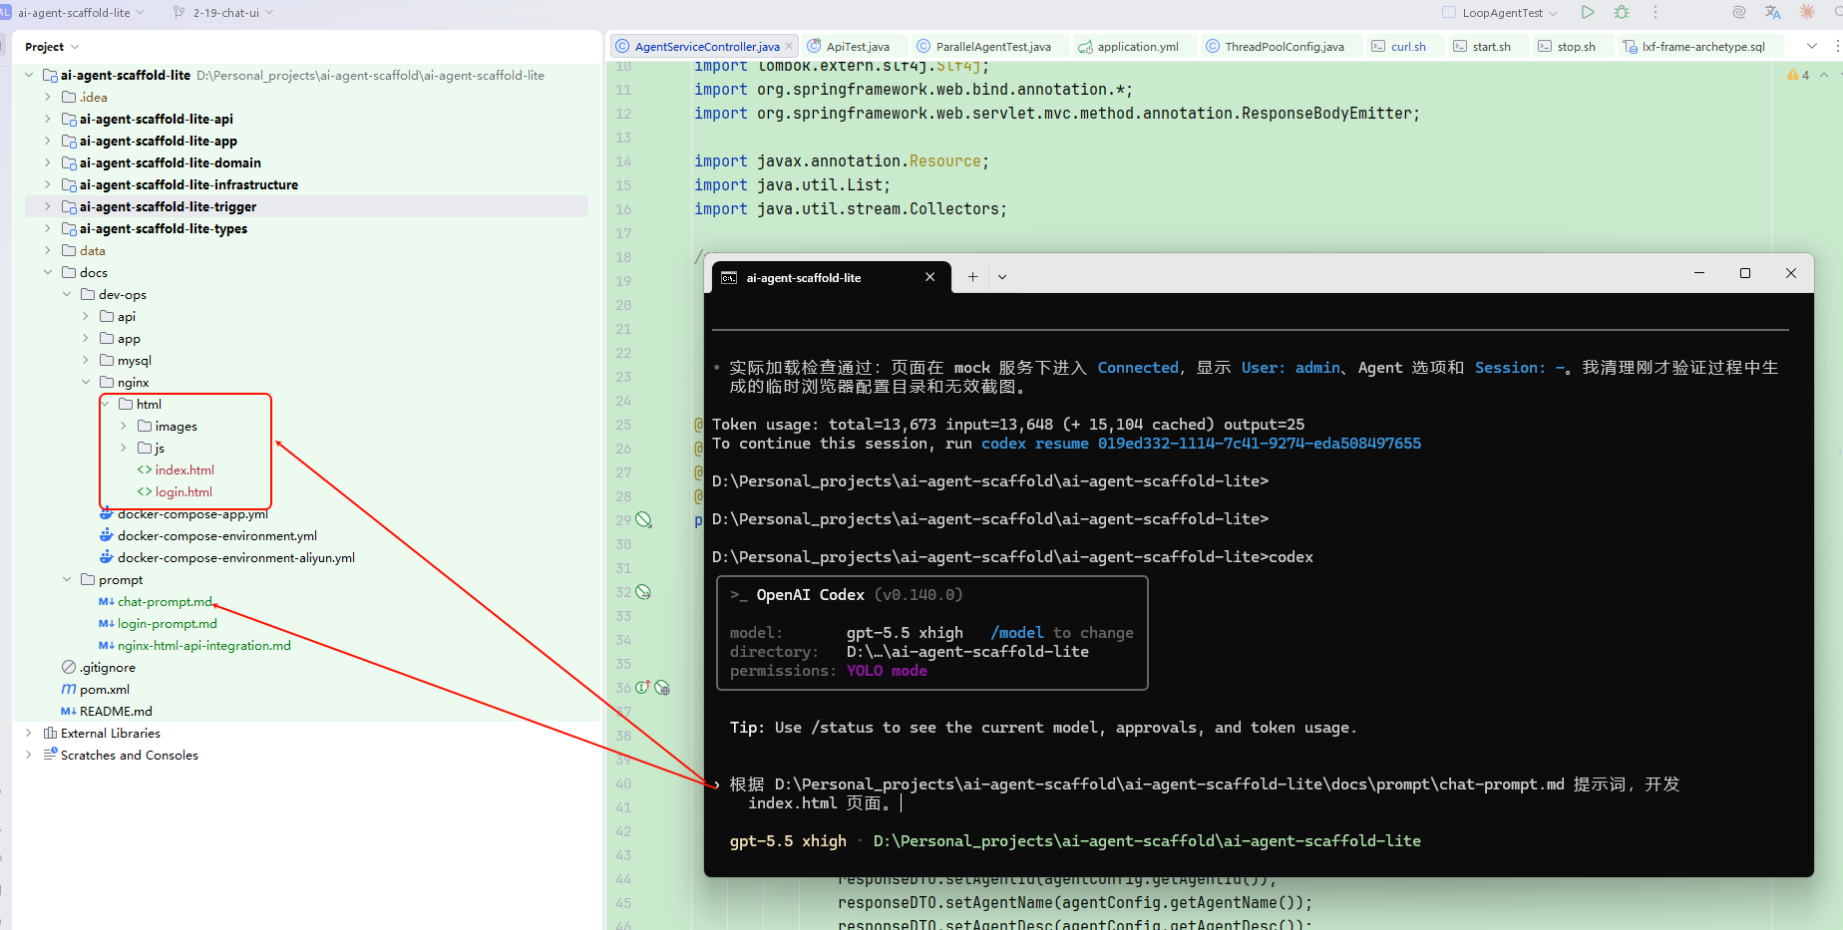This screenshot has width=1843, height=930.
Task: Click the gutter icon on line 32
Action: point(643,592)
